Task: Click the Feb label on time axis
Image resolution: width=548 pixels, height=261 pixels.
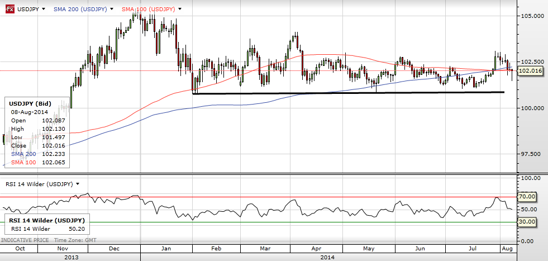Action: pyautogui.click(x=216, y=248)
